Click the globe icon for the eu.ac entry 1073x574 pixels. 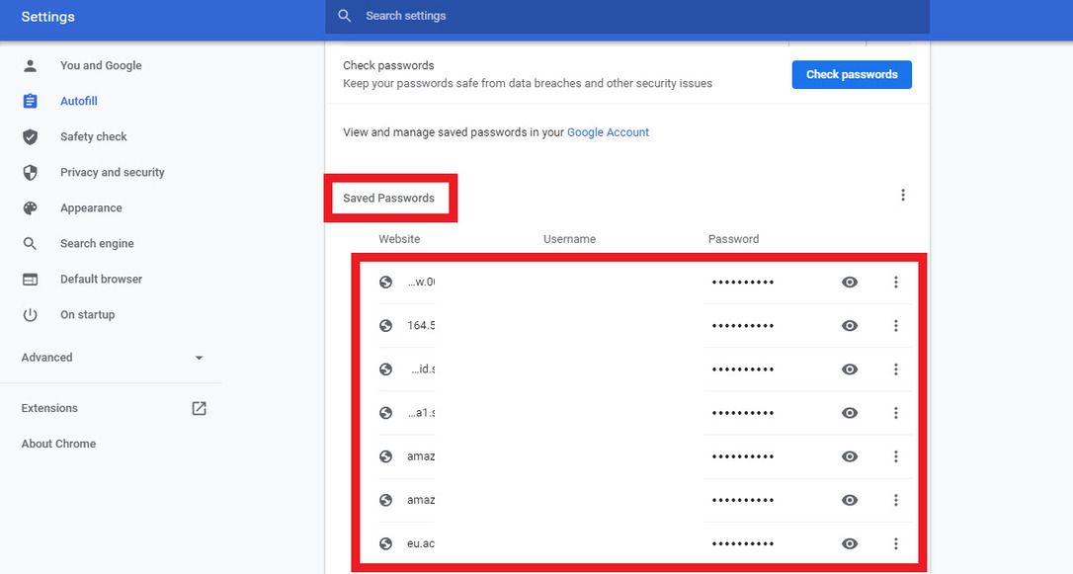click(x=386, y=543)
